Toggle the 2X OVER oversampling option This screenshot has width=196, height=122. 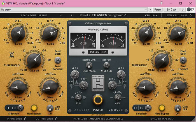[x=116, y=110]
